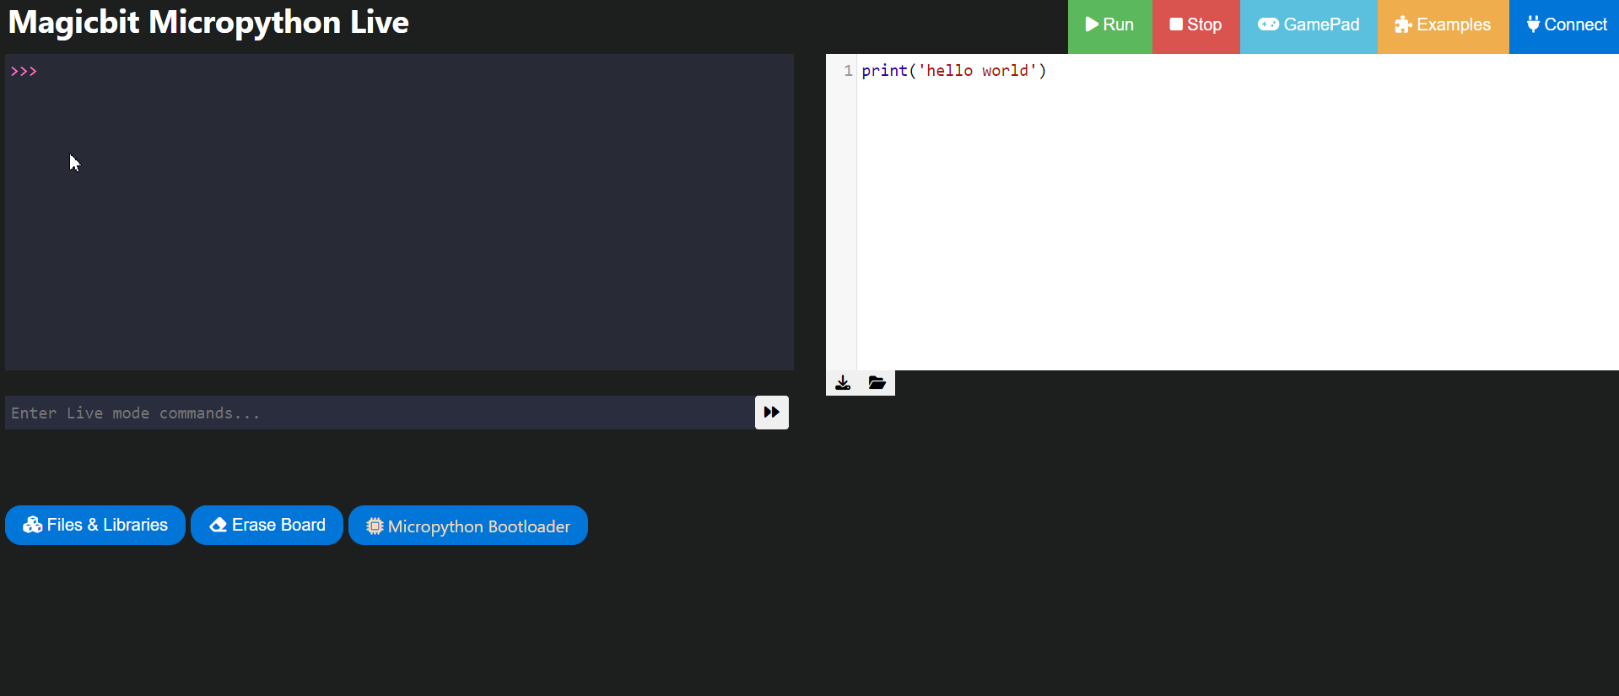Click inside the code editor line 1
Screen dimensions: 1619x696
pos(1238,71)
